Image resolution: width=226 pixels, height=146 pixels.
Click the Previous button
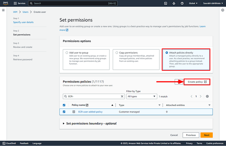pyautogui.click(x=191, y=135)
